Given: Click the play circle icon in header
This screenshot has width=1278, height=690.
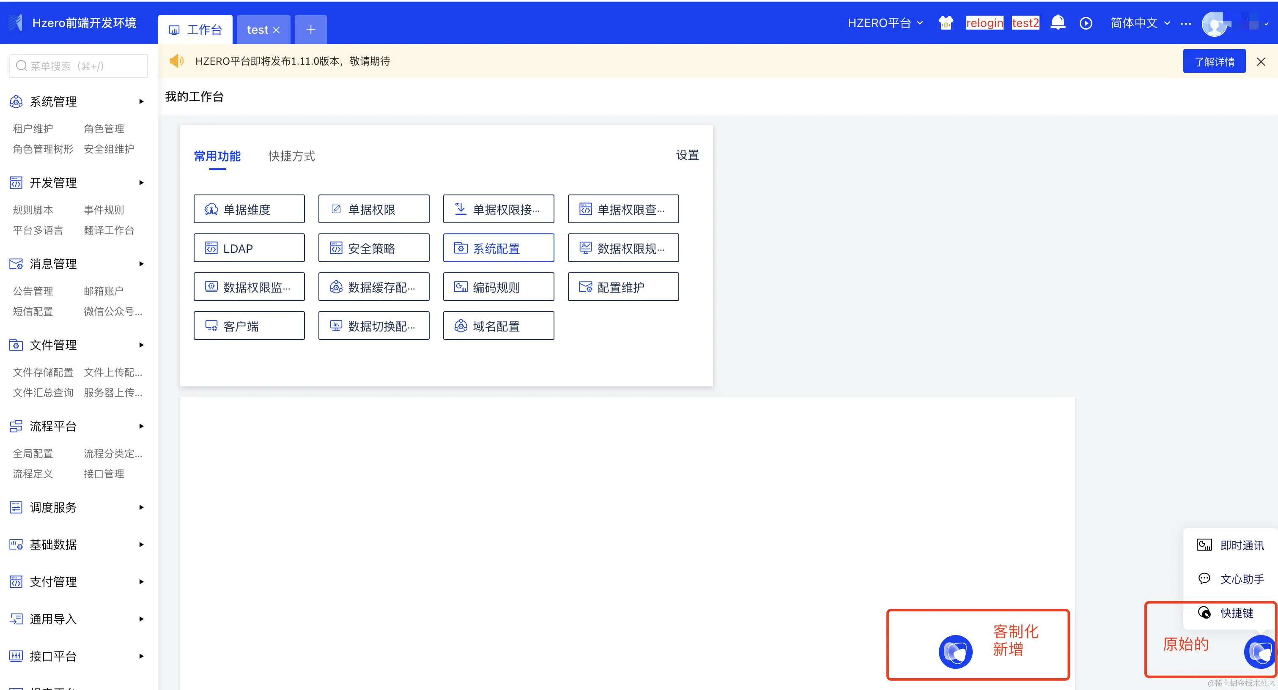Looking at the screenshot, I should click(x=1086, y=23).
